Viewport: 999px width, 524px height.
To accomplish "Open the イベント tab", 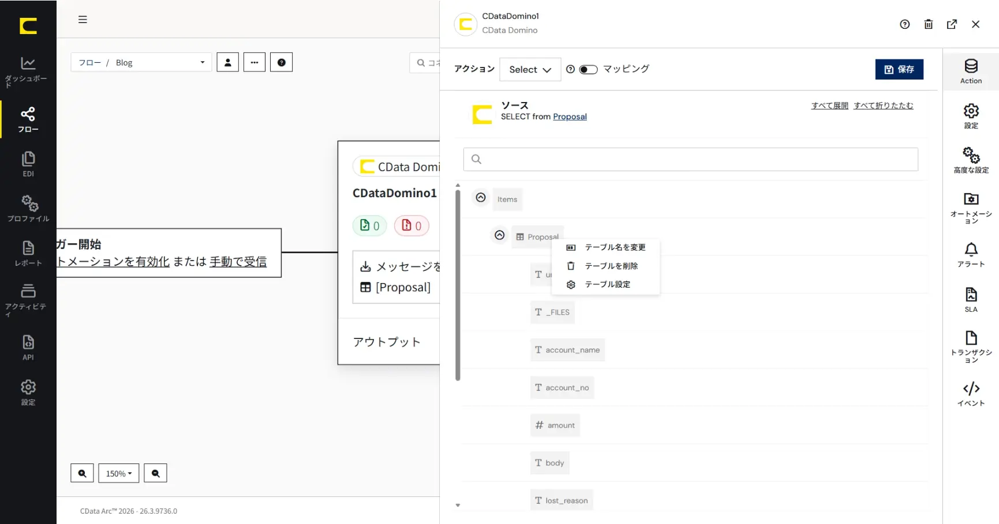I will click(971, 394).
